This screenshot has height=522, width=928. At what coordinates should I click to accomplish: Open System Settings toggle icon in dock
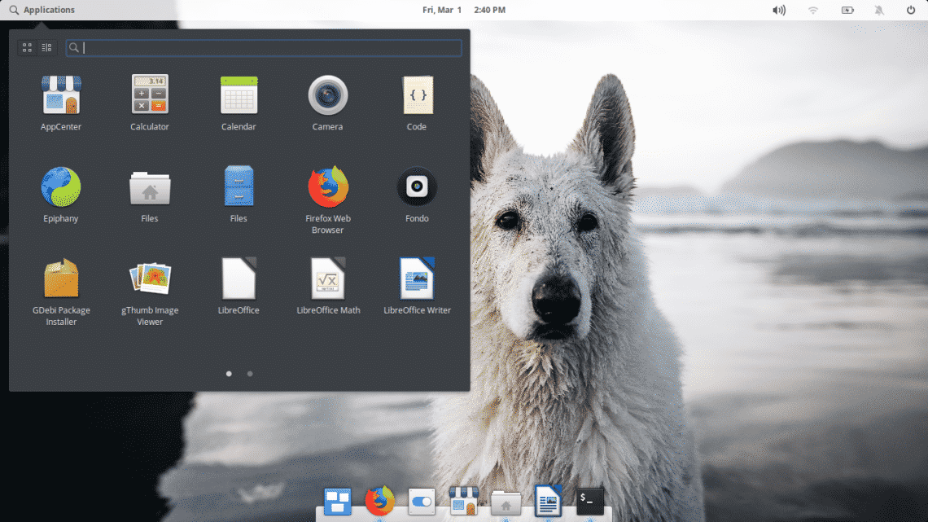pyautogui.click(x=422, y=502)
